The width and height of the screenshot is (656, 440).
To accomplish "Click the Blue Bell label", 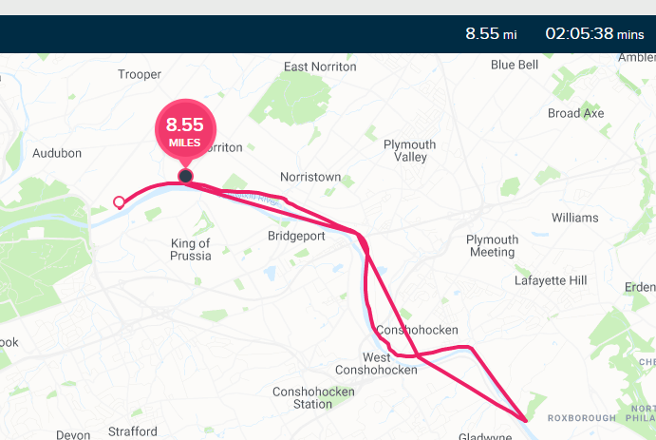I will click(x=515, y=65).
